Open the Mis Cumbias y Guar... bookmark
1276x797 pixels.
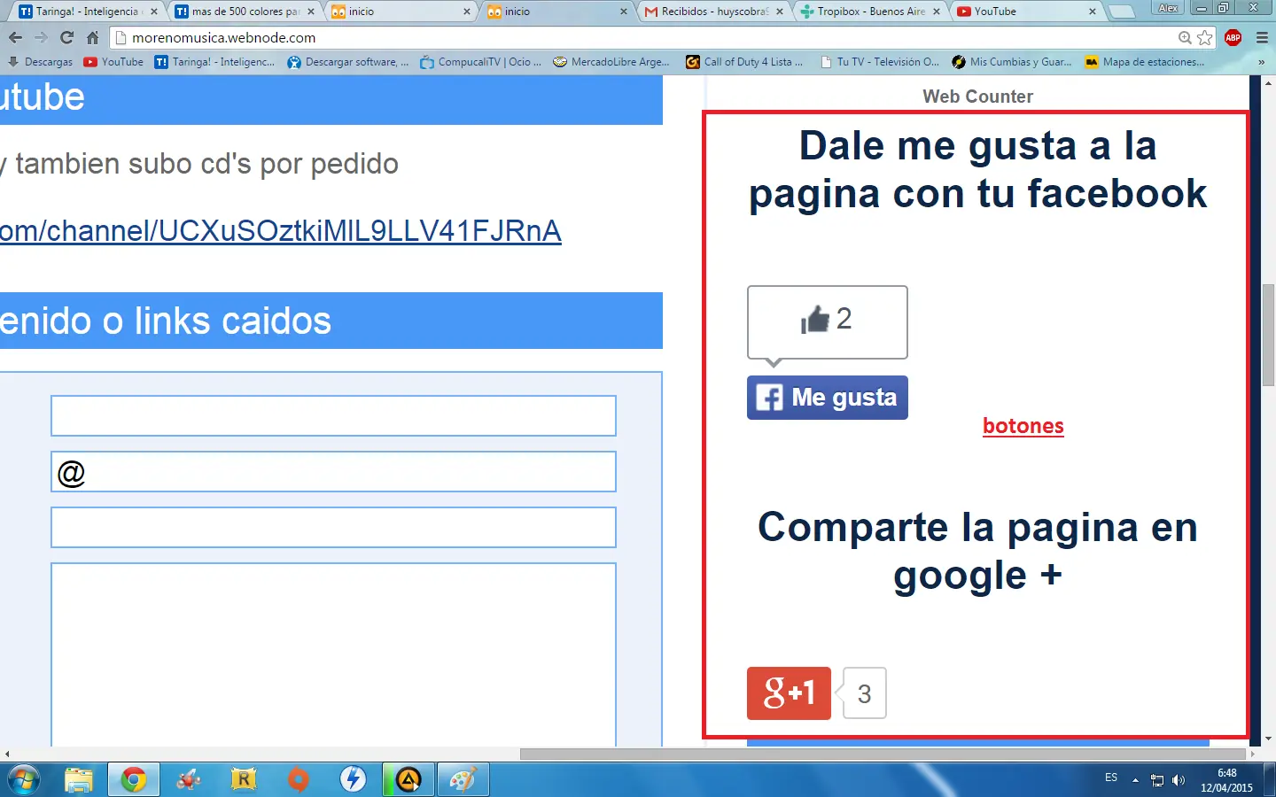(x=1012, y=62)
